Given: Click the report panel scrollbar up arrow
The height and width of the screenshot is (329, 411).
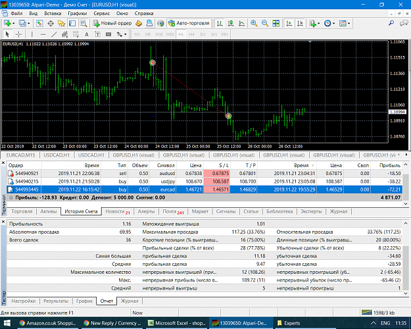Looking at the screenshot, I should coord(406,223).
